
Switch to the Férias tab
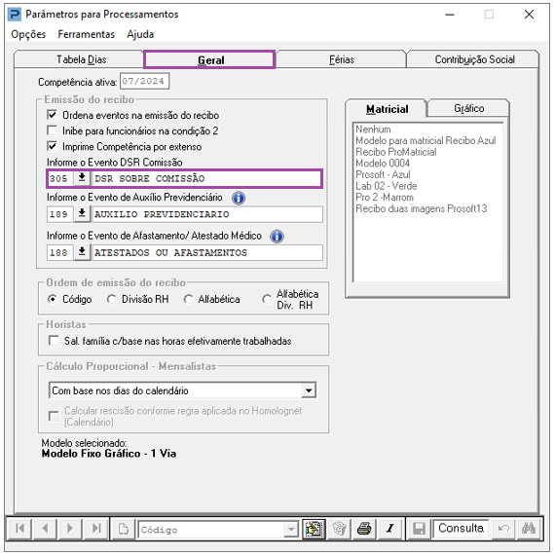point(341,59)
